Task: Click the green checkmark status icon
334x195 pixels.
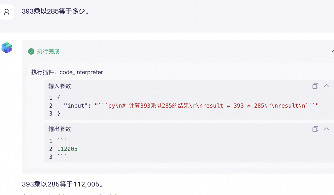Action: tap(31, 51)
